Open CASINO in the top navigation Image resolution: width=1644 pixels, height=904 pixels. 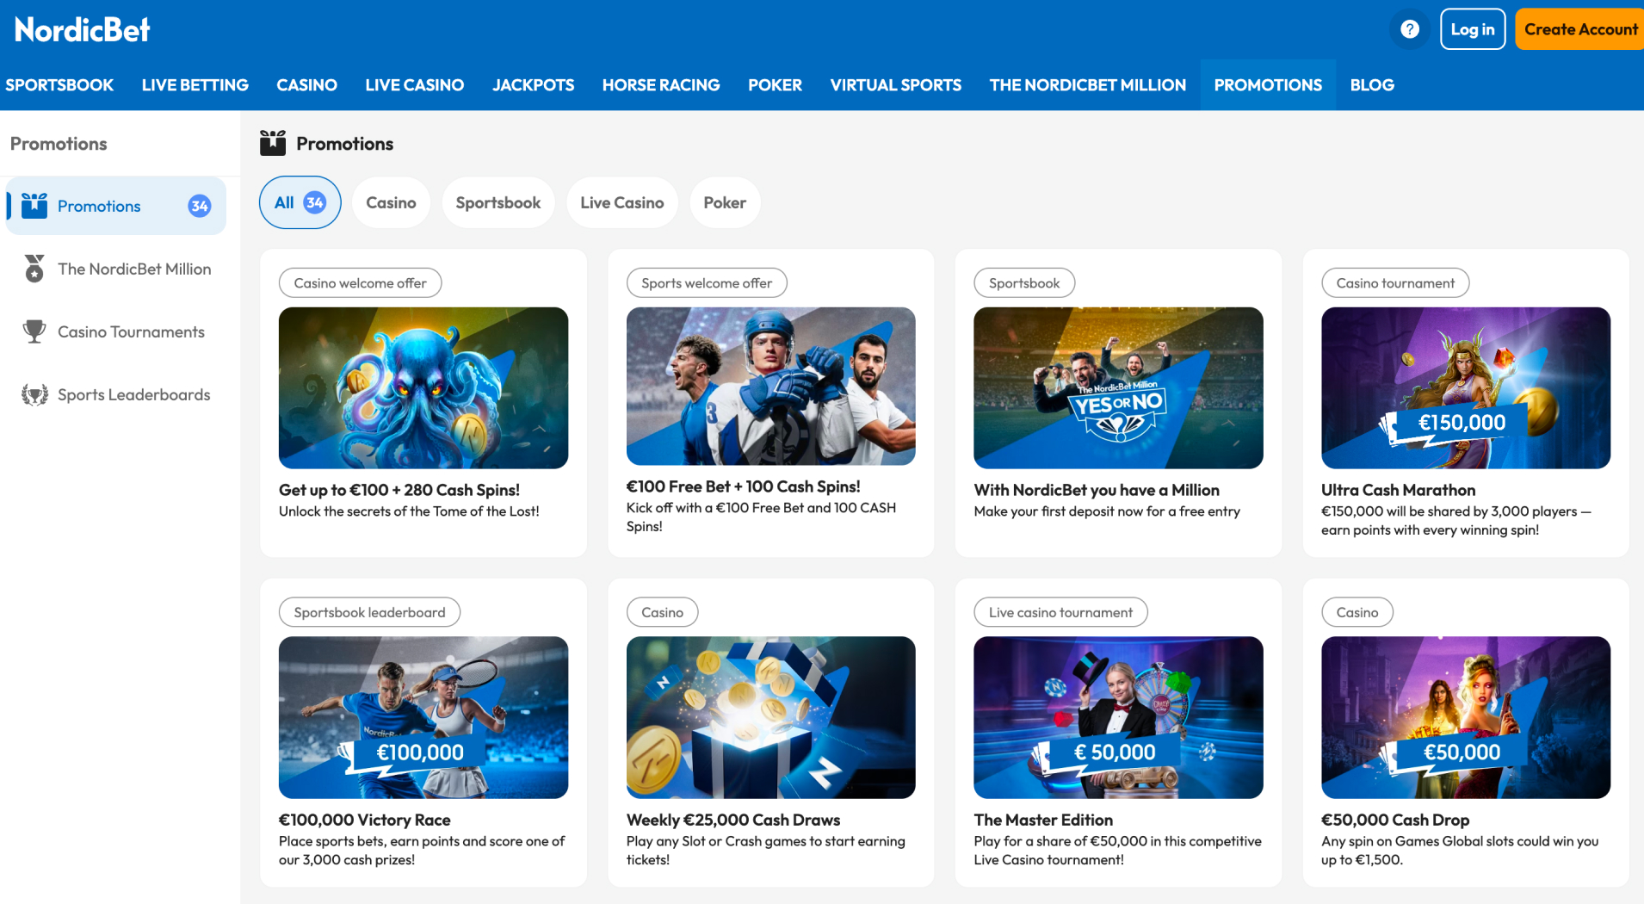(x=306, y=85)
